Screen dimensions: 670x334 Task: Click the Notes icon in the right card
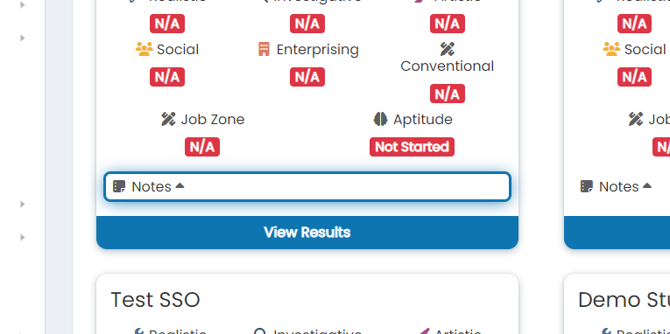pyautogui.click(x=587, y=186)
